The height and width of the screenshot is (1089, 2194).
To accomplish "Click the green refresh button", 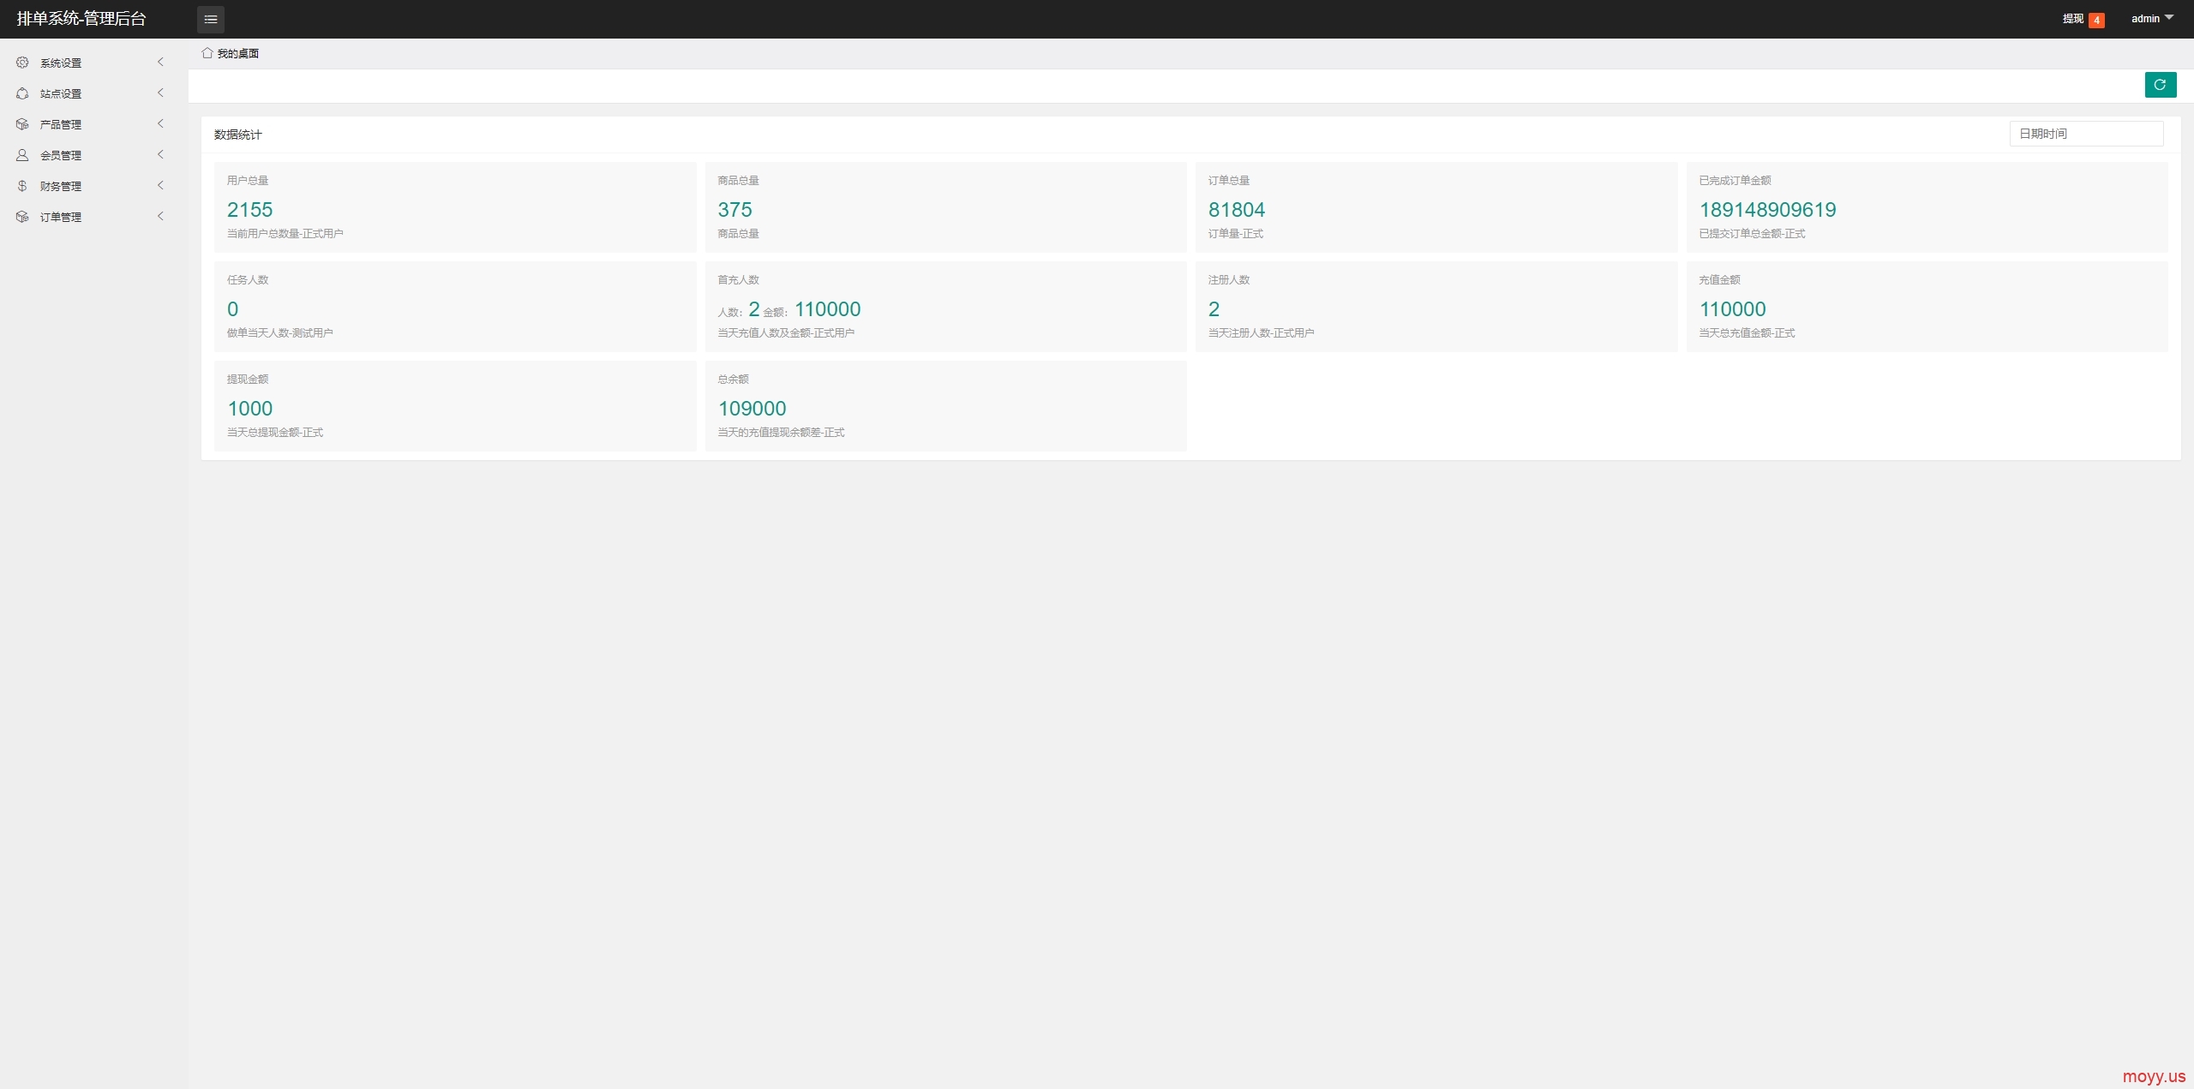I will click(2160, 85).
